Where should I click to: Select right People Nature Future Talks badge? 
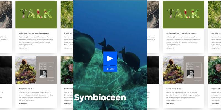(194, 70)
